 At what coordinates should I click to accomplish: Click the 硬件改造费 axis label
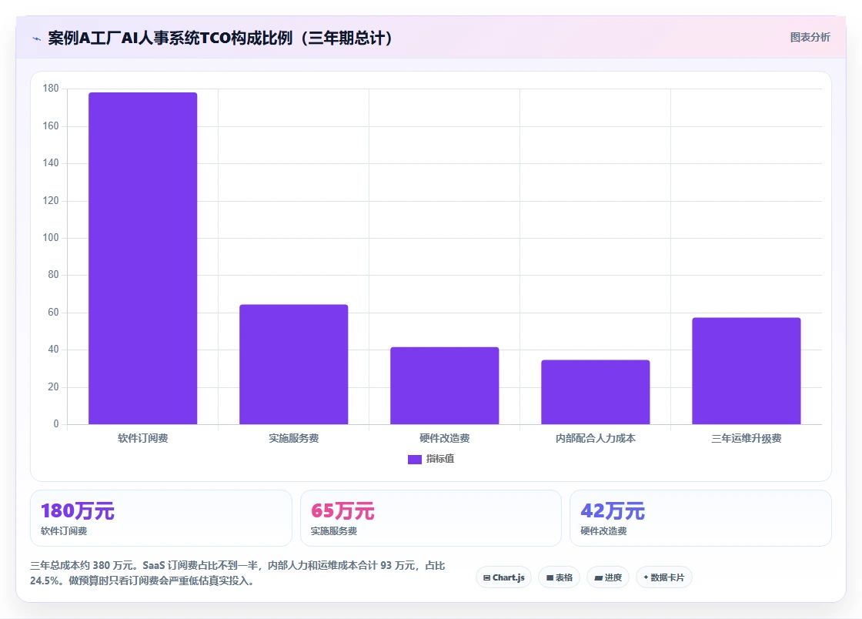445,438
